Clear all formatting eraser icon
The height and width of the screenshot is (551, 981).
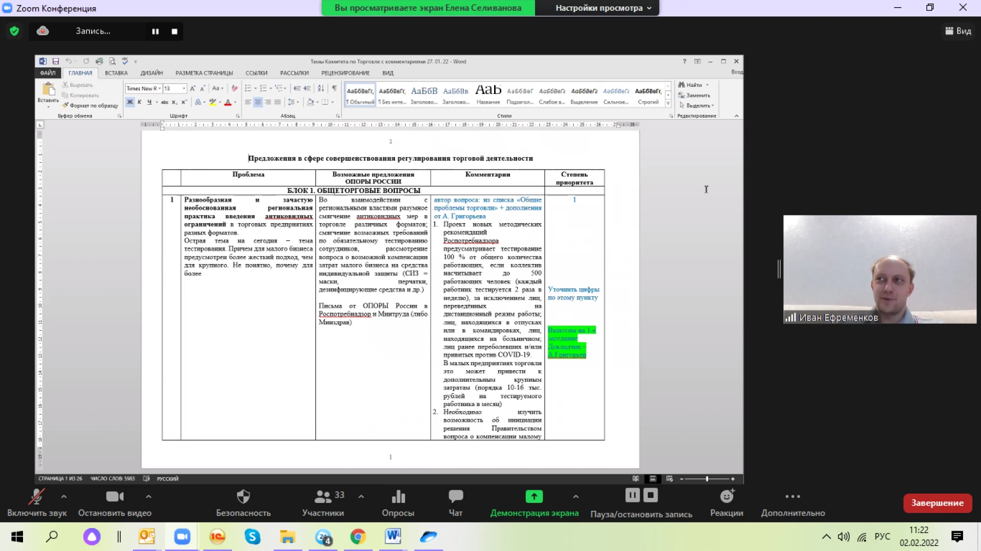(235, 88)
